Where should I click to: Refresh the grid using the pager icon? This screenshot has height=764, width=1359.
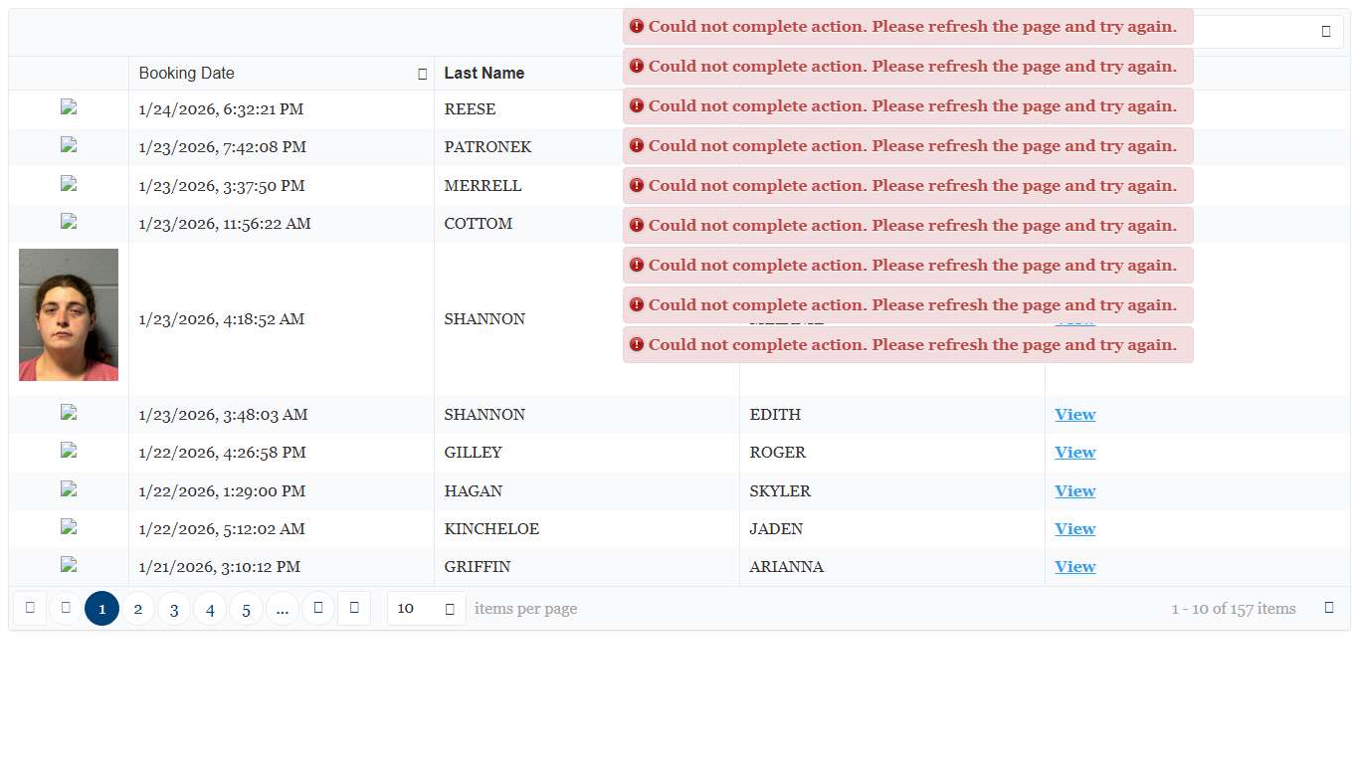pos(1329,608)
